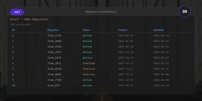The height and width of the screenshot is (101, 202).
Task: Sort by the Migration column header
Action: point(53,30)
